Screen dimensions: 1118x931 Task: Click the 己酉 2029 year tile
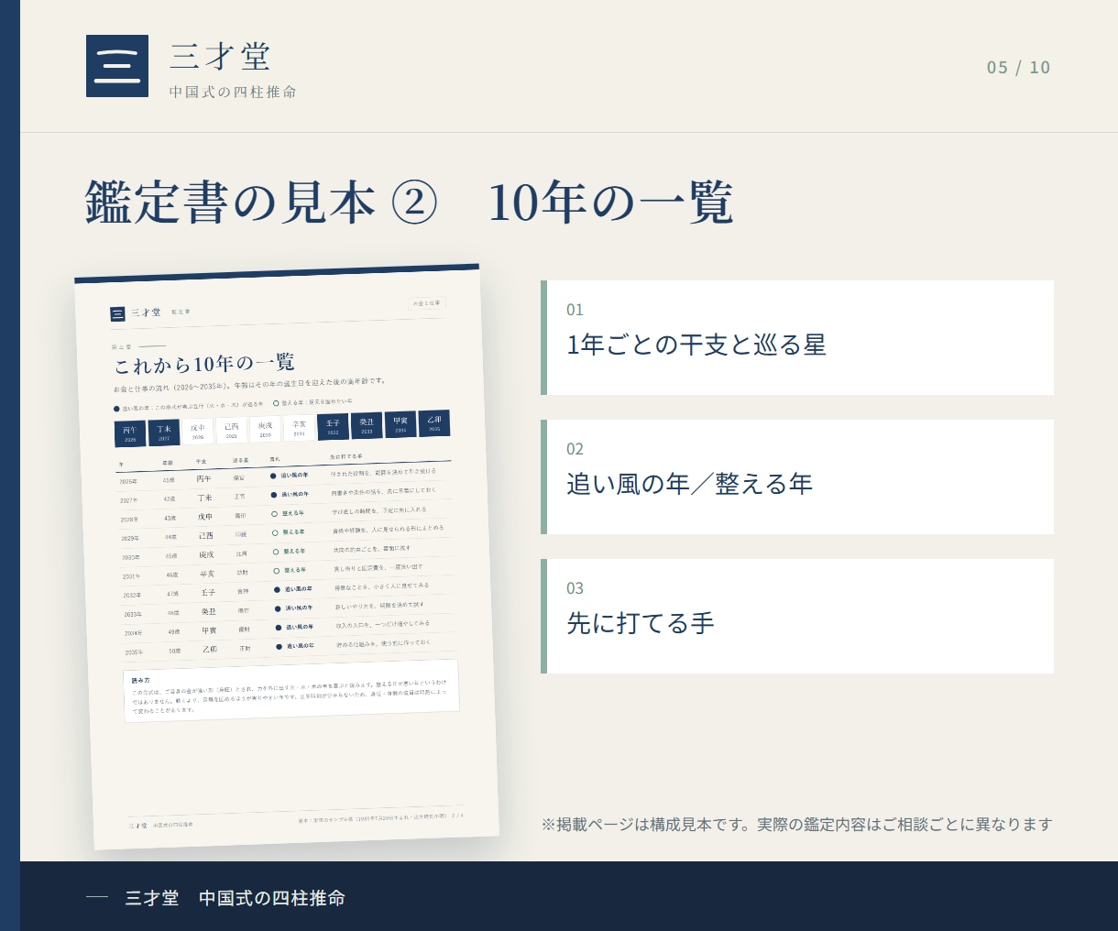coord(232,429)
